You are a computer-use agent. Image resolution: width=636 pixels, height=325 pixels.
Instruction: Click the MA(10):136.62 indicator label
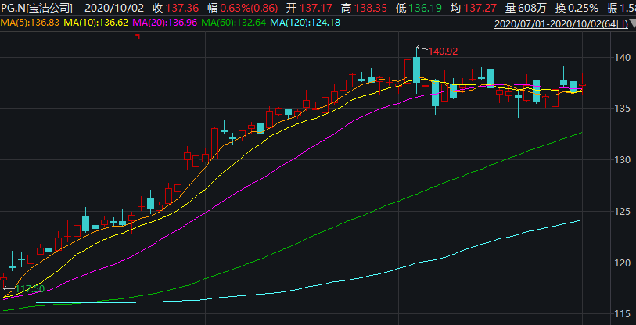[96, 23]
